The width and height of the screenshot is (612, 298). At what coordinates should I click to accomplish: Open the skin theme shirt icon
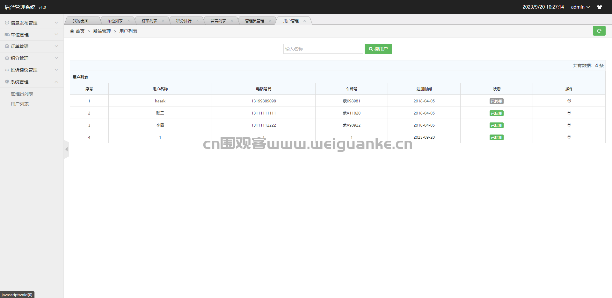[600, 7]
